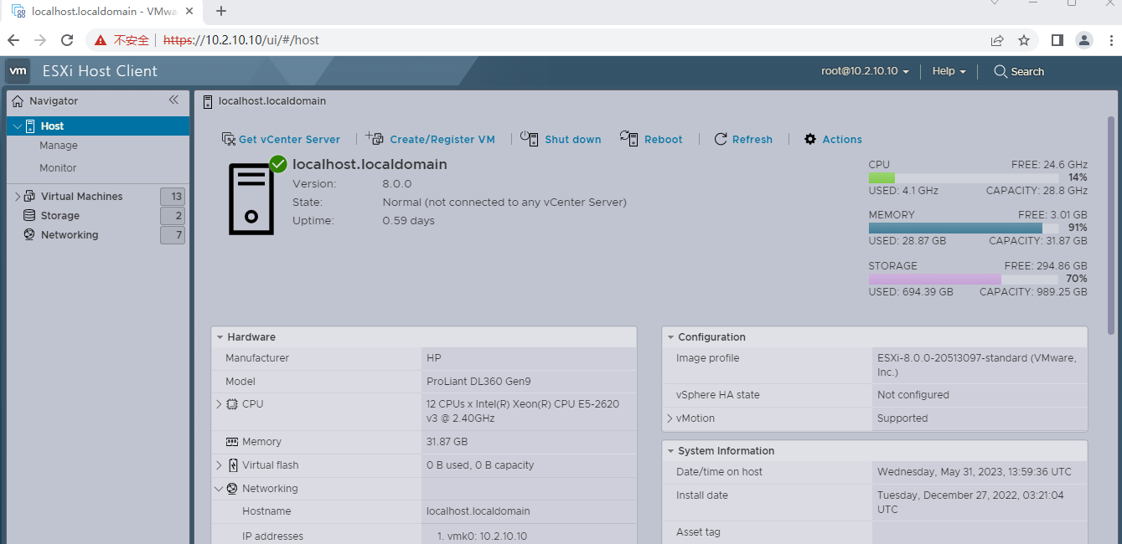Click the Virtual flash icon in Hardware
The image size is (1122, 544).
233,465
